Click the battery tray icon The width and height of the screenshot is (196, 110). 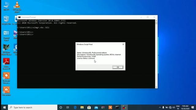click(167, 107)
